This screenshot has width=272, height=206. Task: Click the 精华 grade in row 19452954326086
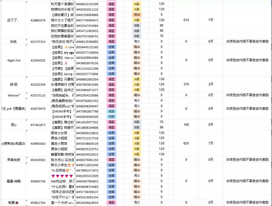pyautogui.click(x=137, y=95)
